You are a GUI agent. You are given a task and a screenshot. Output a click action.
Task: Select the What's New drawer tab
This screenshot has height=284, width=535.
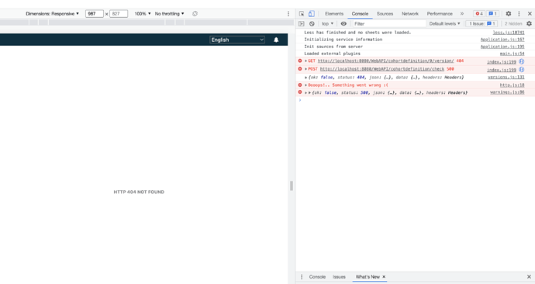tap(368, 277)
